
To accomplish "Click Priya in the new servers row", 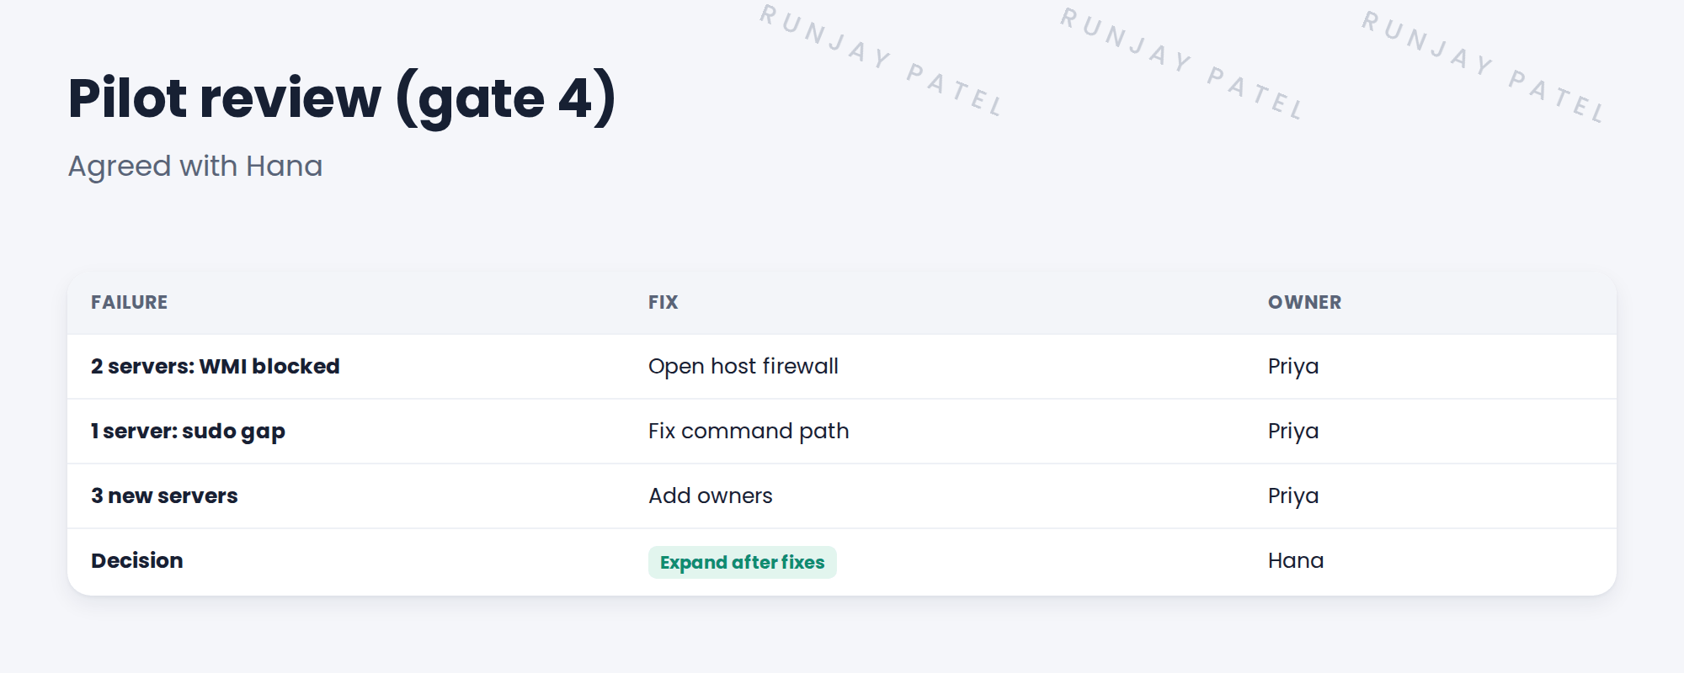I will pos(1293,496).
